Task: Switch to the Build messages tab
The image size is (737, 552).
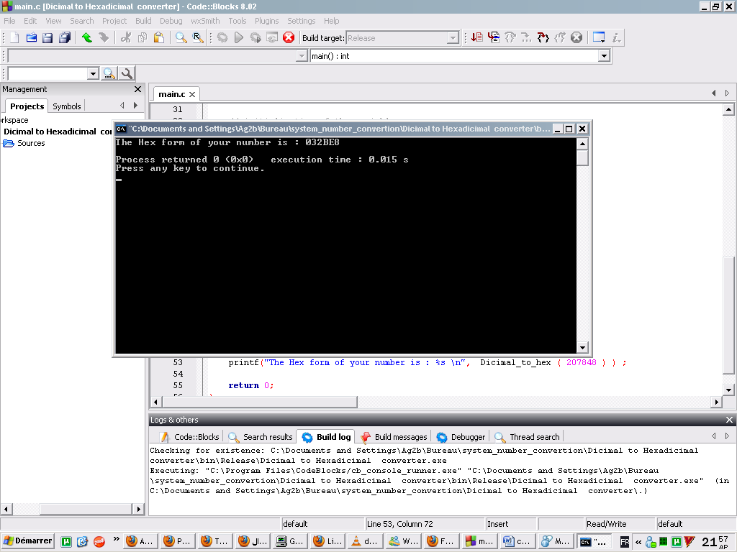Action: 395,437
